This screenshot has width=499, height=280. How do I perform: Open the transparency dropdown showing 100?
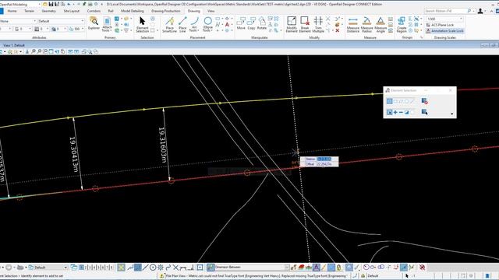(76, 29)
